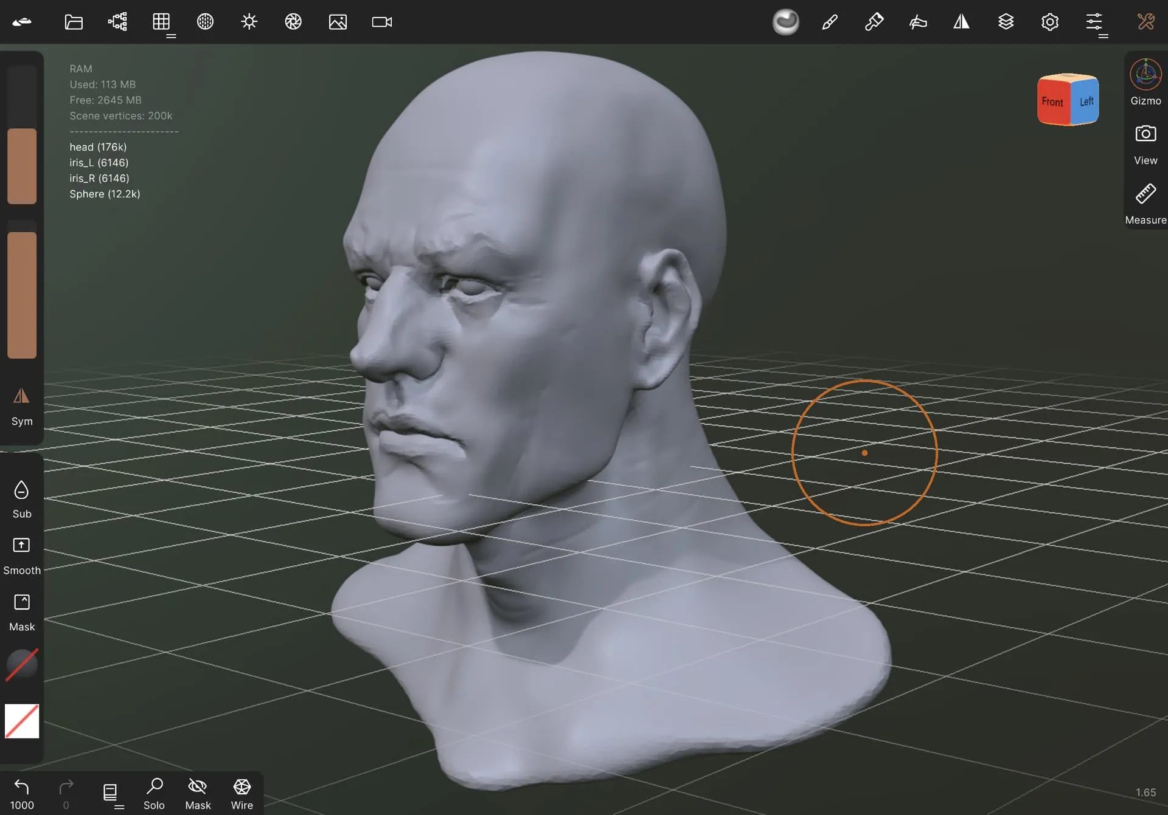
Task: Open the Files panel
Action: [x=73, y=22]
